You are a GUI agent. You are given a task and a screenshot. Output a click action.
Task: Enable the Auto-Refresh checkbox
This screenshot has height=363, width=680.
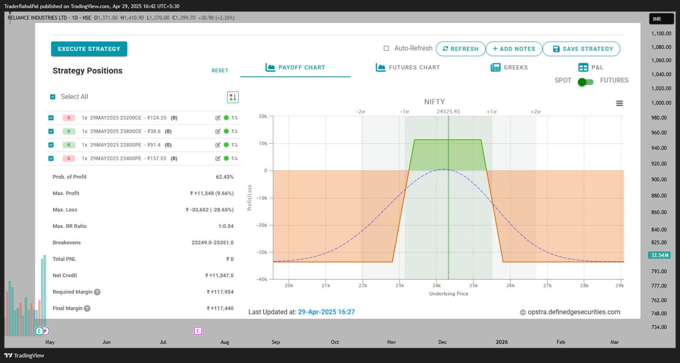coord(386,49)
